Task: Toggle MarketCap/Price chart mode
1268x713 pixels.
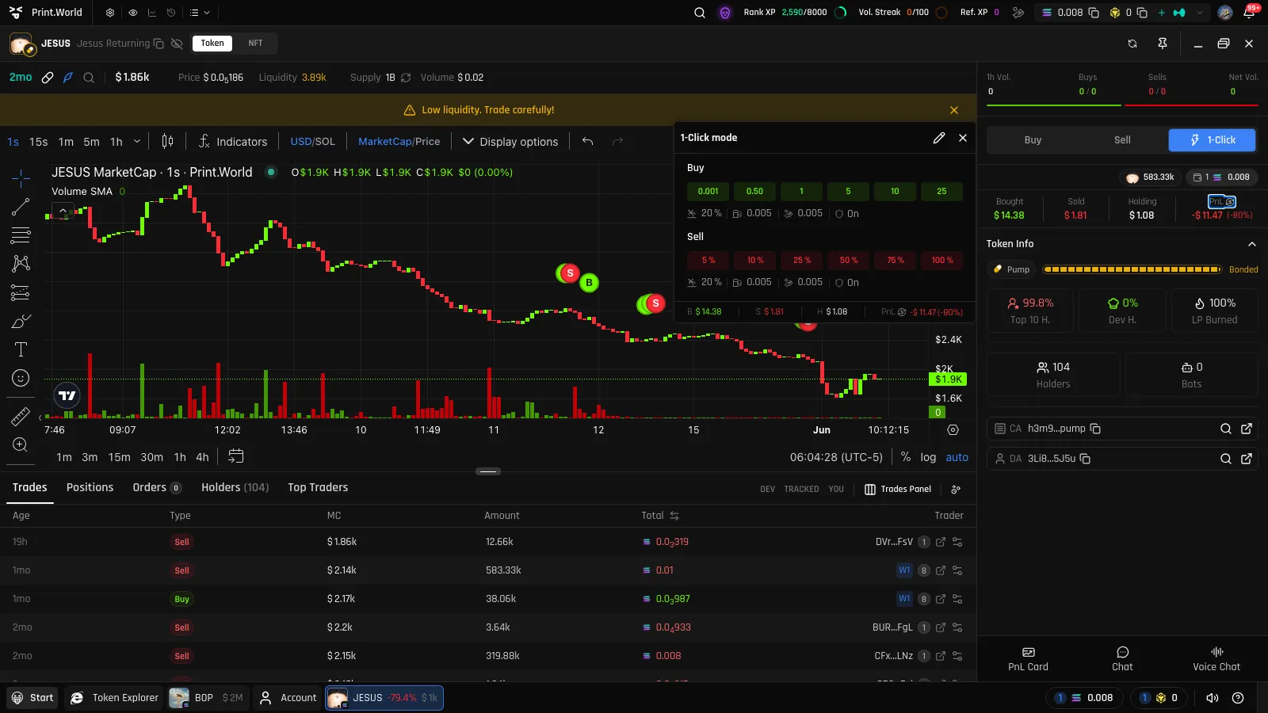Action: (399, 142)
